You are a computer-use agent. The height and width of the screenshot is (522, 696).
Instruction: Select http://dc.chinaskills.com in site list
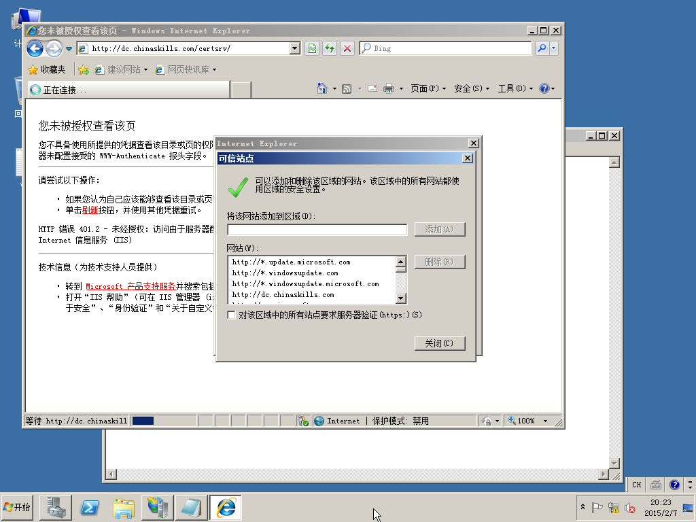283,295
